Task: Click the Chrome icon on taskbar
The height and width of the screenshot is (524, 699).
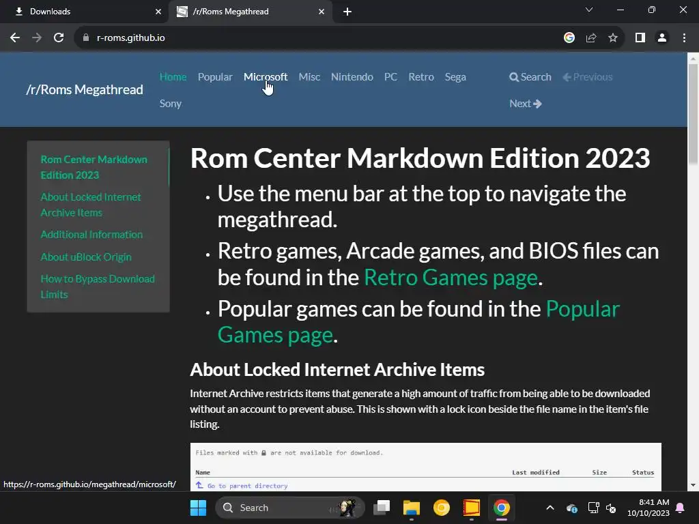Action: 502,508
